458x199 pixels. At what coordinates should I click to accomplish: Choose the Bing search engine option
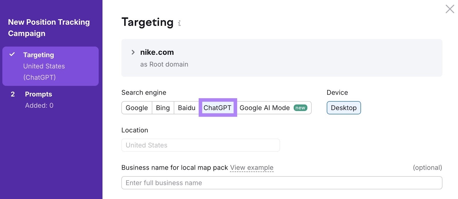tap(163, 108)
